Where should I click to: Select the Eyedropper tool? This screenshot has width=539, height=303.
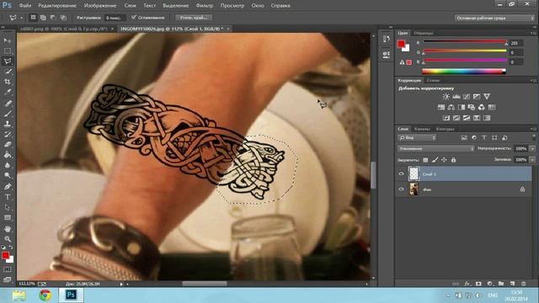[x=8, y=92]
